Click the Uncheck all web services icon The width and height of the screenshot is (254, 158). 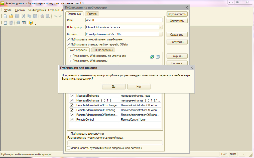pos(158,57)
